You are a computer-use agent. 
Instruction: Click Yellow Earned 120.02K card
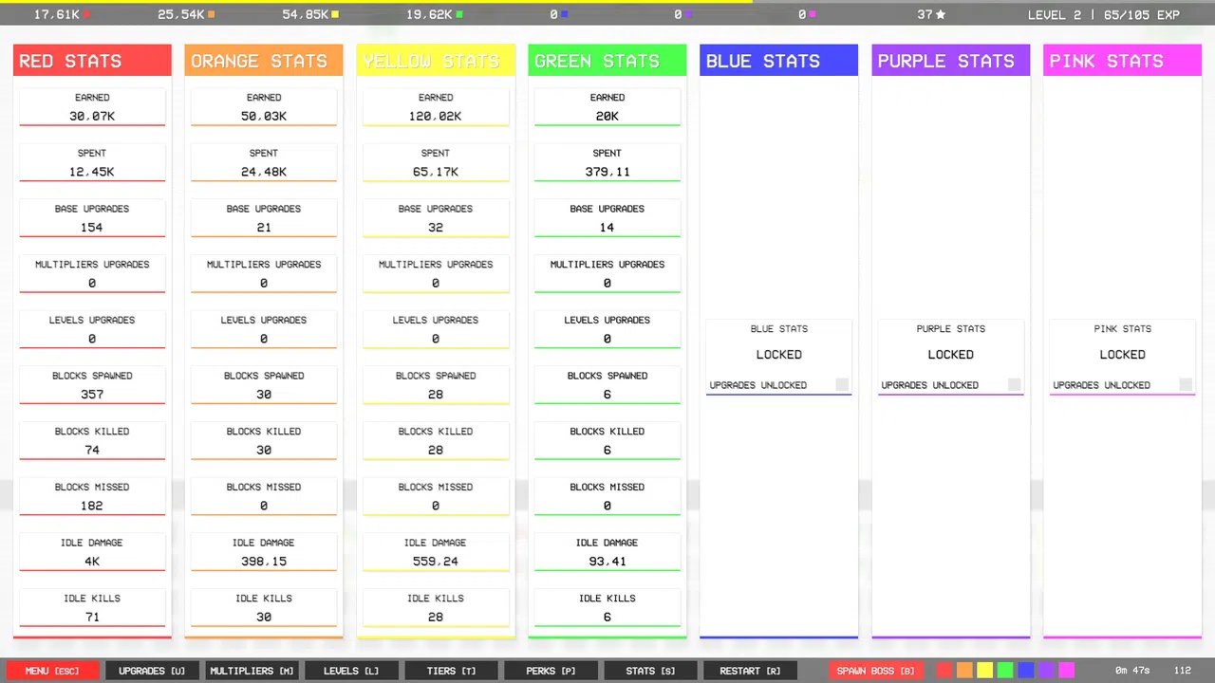coord(436,107)
